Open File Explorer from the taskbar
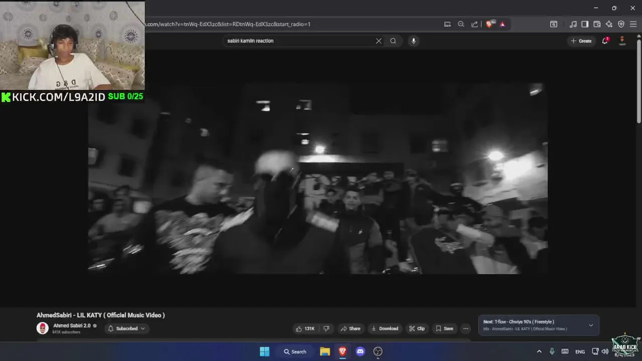Screen dimensions: 642x361 [x=325, y=351]
